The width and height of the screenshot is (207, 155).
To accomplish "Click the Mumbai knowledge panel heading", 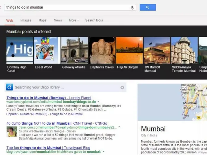I will click(x=153, y=129).
